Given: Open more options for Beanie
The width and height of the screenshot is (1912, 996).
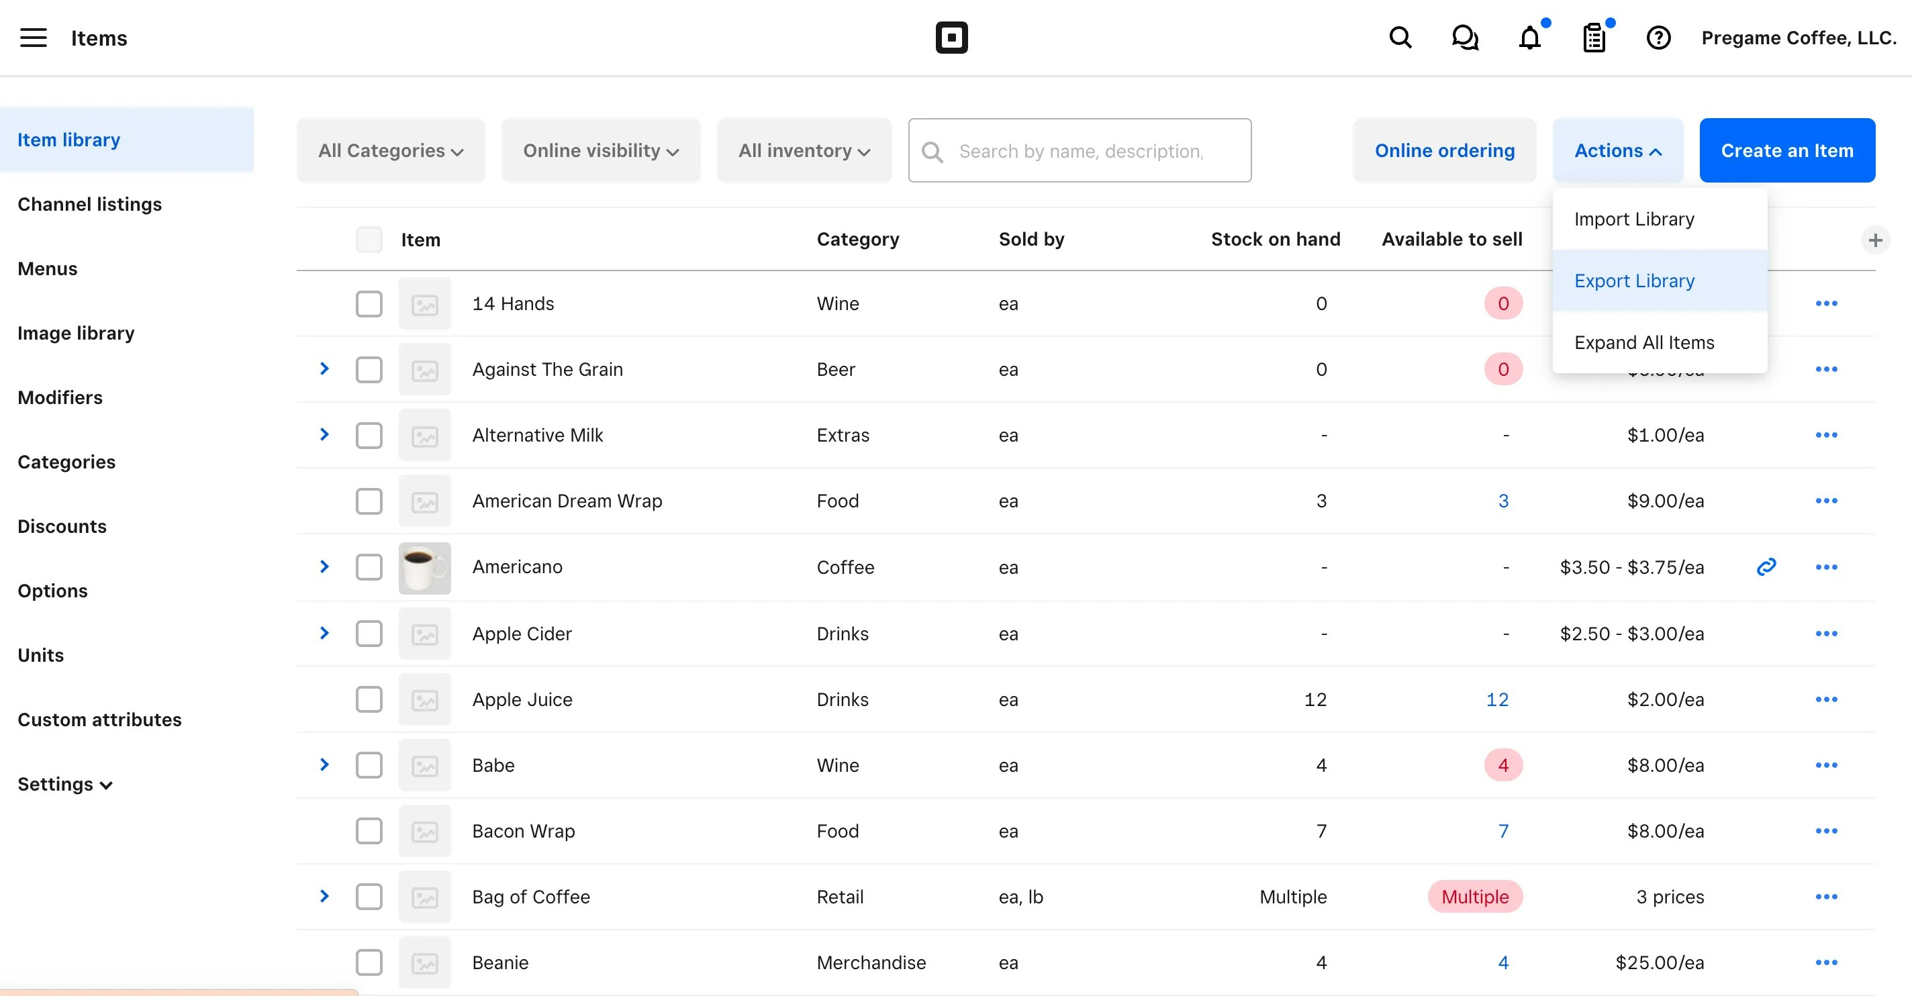Looking at the screenshot, I should pyautogui.click(x=1827, y=962).
